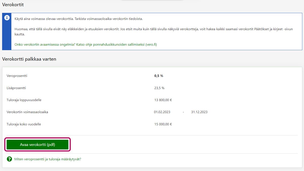The height and width of the screenshot is (171, 304).
Task: Open the tax card with Avaa verokortti (pdf)
Action: (37, 145)
